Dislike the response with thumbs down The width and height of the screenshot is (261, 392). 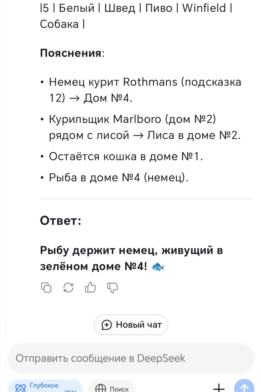113,287
